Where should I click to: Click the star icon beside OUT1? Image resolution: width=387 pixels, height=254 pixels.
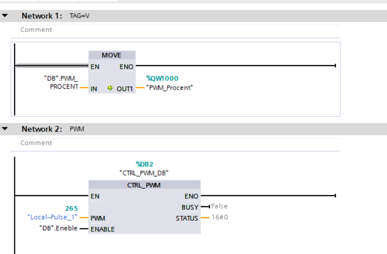(x=110, y=88)
